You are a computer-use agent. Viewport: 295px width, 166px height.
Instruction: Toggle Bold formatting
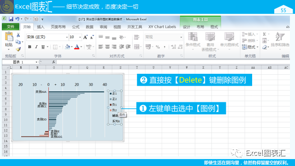[29, 47]
